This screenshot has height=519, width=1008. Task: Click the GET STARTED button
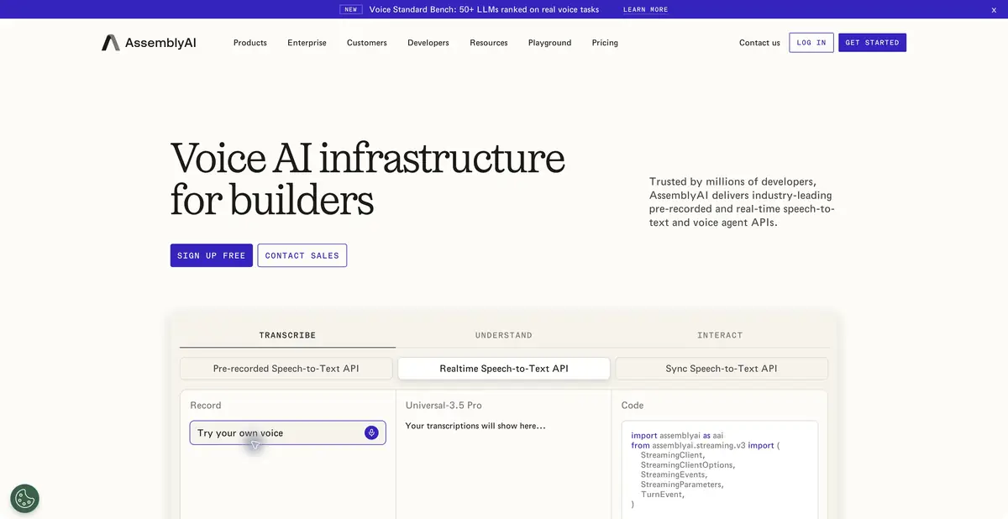coord(872,43)
